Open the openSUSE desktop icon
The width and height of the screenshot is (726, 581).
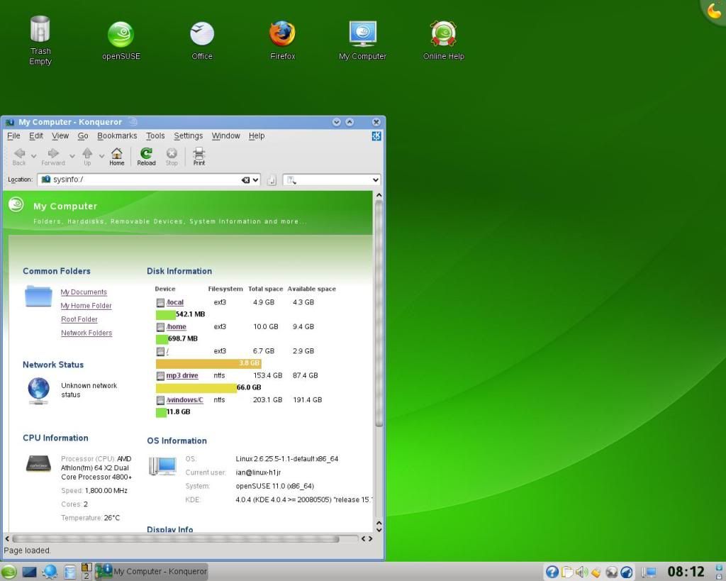click(x=121, y=40)
